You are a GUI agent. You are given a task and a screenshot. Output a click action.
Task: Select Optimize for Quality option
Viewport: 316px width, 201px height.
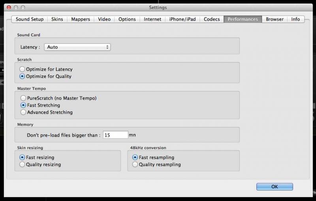23,77
